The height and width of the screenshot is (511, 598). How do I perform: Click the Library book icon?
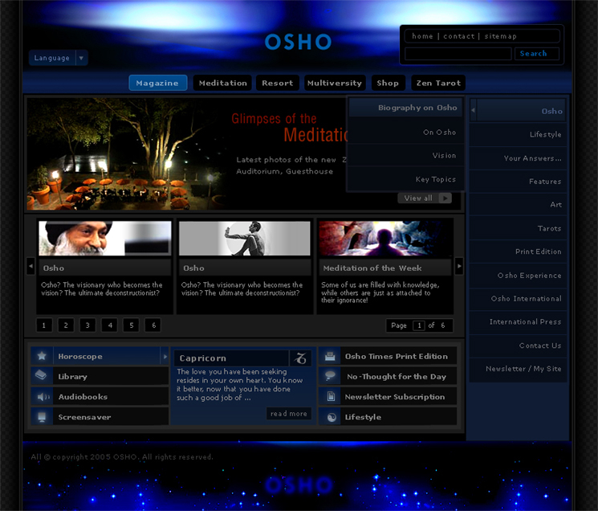pyautogui.click(x=42, y=376)
